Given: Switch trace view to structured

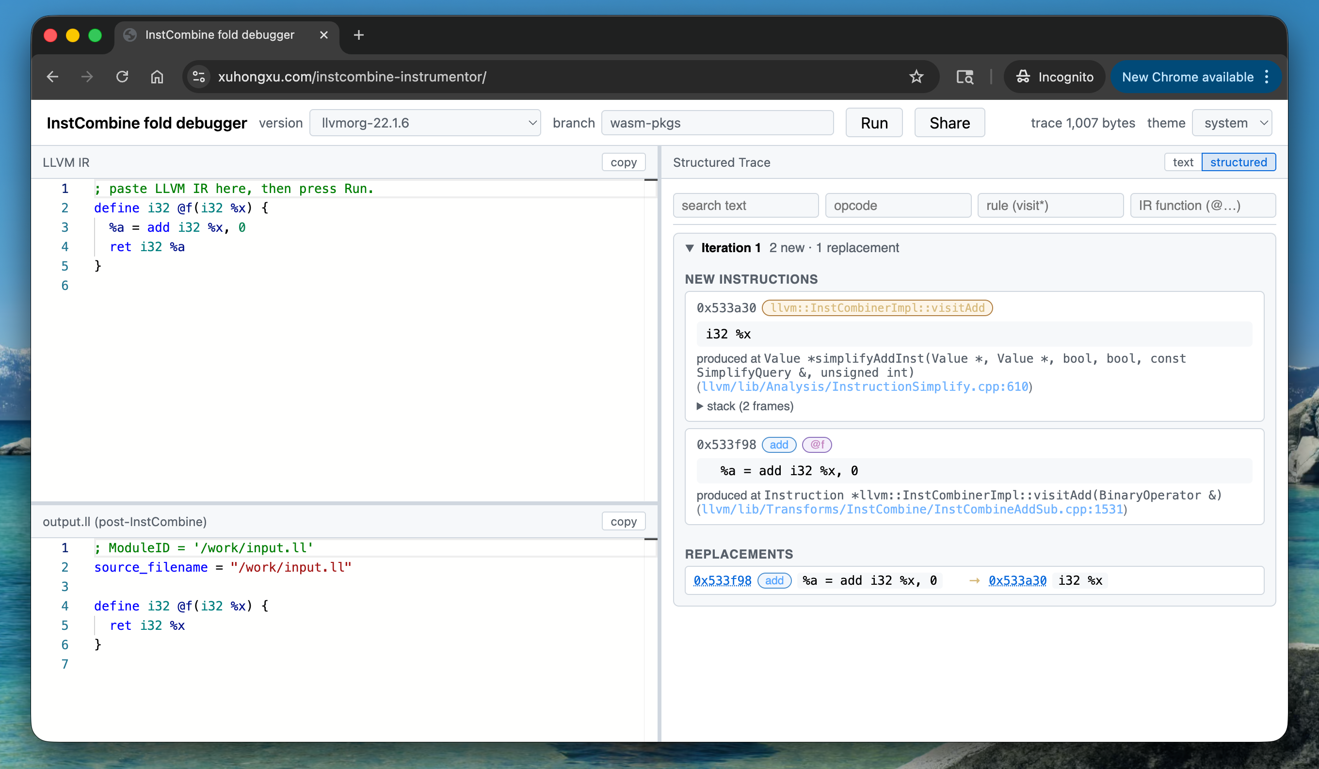Looking at the screenshot, I should click(x=1239, y=162).
